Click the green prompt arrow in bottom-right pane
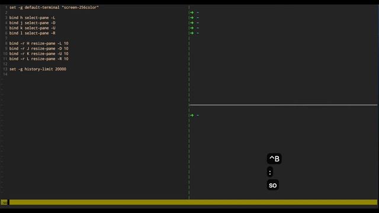This screenshot has width=379, height=213. pyautogui.click(x=192, y=115)
